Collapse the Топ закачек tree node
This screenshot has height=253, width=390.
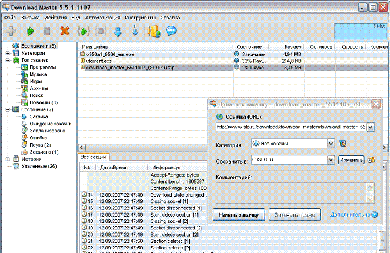point(8,60)
